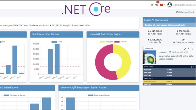Expand the Döviz Seç dropdown

pos(148,79)
